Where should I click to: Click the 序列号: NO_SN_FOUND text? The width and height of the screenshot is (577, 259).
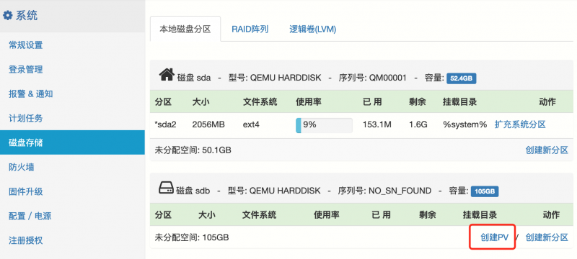tap(384, 191)
